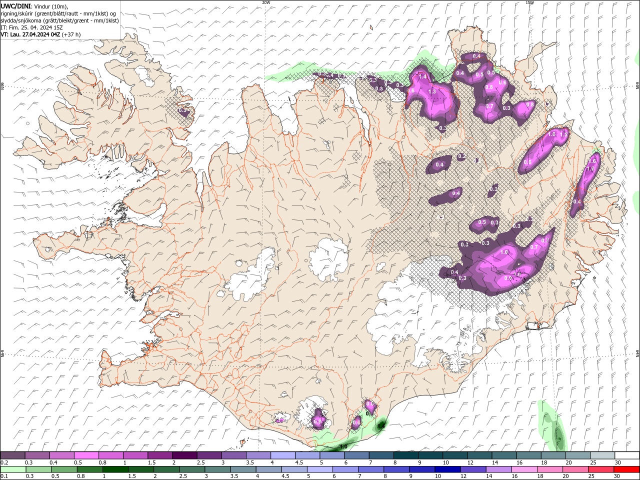Click the rain legend swatch labeled 4
Image resolution: width=640 pixels, height=480 pixels.
[x=269, y=469]
